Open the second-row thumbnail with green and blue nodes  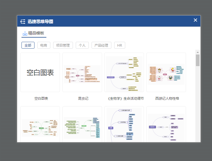82,124
